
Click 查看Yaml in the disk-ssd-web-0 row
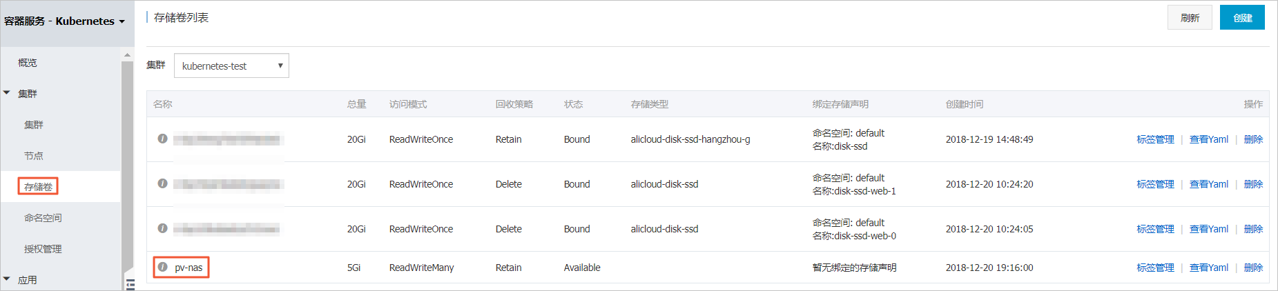[x=1209, y=229]
